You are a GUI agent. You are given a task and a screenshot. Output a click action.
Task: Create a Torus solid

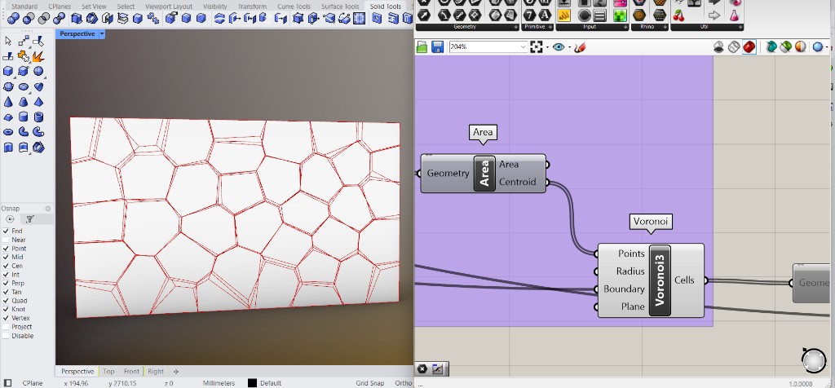click(8, 132)
